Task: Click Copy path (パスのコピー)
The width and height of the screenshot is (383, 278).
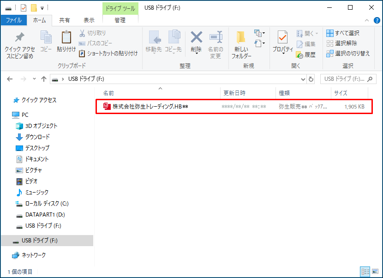Action: 96,43
